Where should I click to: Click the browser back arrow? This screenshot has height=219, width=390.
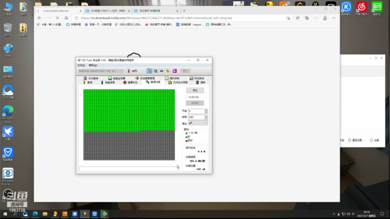tap(40, 18)
